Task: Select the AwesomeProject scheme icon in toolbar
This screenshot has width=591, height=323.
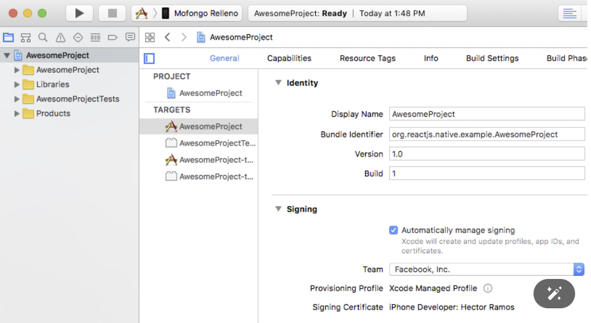Action: 142,13
